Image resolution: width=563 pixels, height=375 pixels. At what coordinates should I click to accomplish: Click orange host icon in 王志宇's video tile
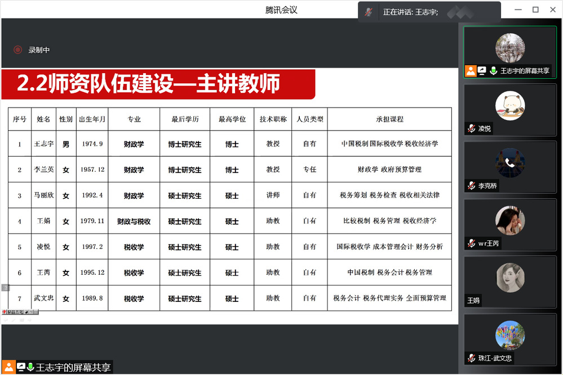pos(471,71)
